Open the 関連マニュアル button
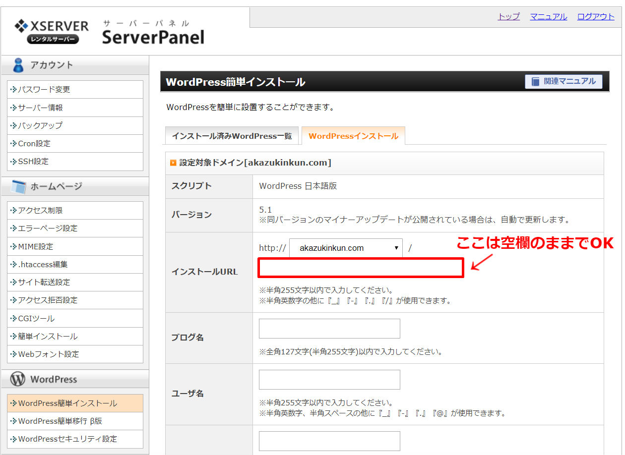Viewport: 625px width, 455px height. tap(563, 81)
